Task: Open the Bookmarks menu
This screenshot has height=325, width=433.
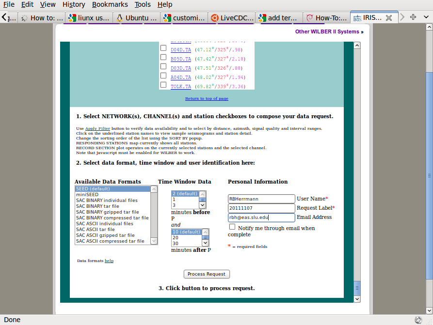Action: point(110,4)
